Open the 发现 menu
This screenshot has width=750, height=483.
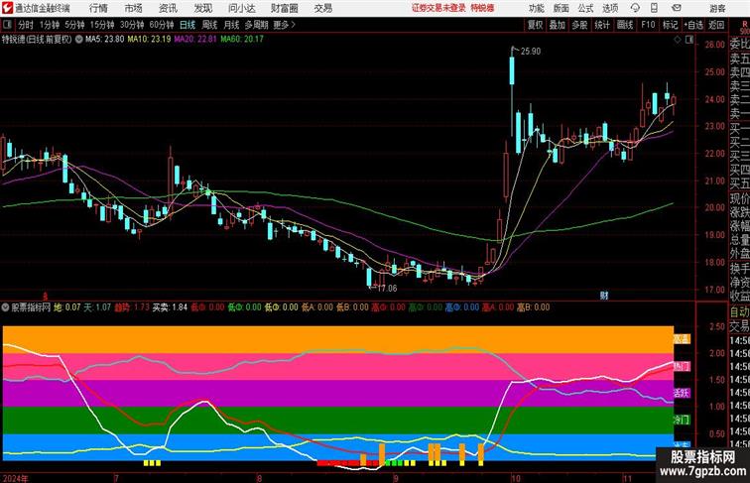[202, 8]
